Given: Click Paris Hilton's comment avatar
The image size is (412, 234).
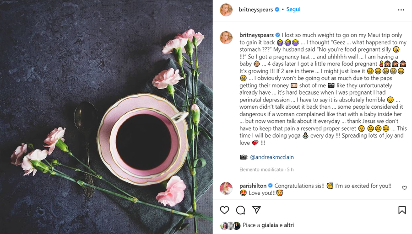Looking at the screenshot, I should [226, 188].
